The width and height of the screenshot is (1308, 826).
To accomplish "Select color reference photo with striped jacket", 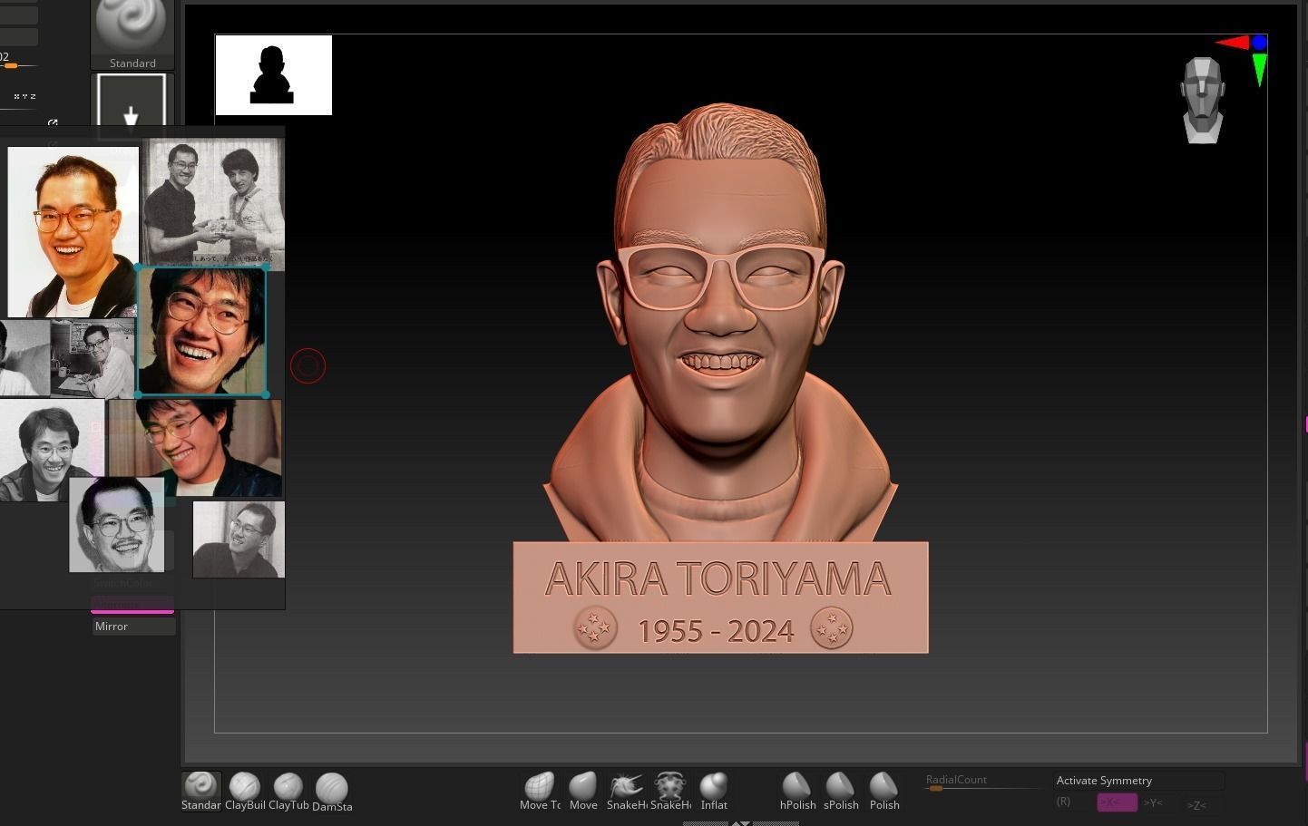I will click(73, 232).
